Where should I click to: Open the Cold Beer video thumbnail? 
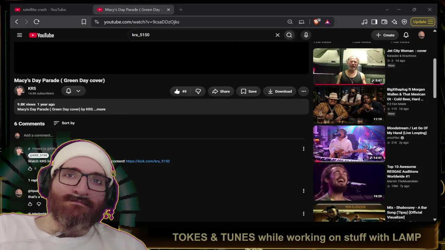click(x=349, y=105)
